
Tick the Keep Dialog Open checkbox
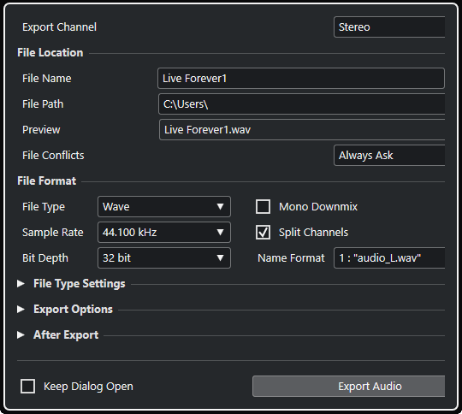[x=27, y=386]
